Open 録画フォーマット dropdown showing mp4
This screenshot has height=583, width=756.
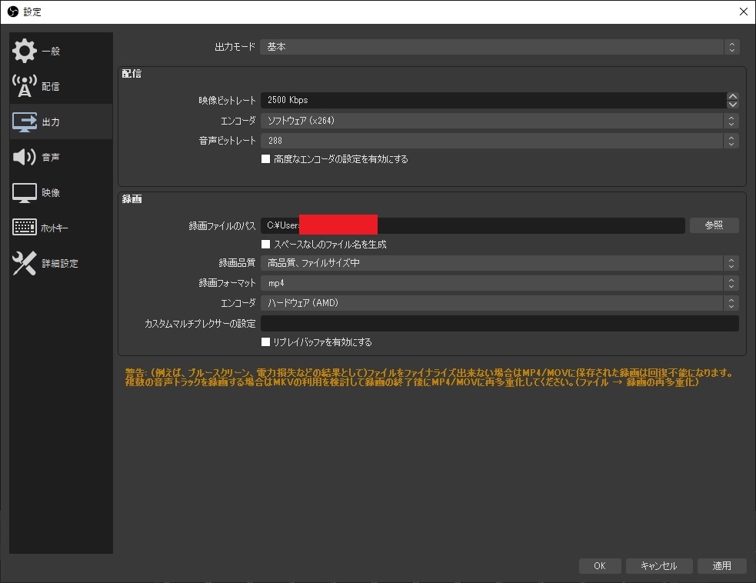point(499,283)
